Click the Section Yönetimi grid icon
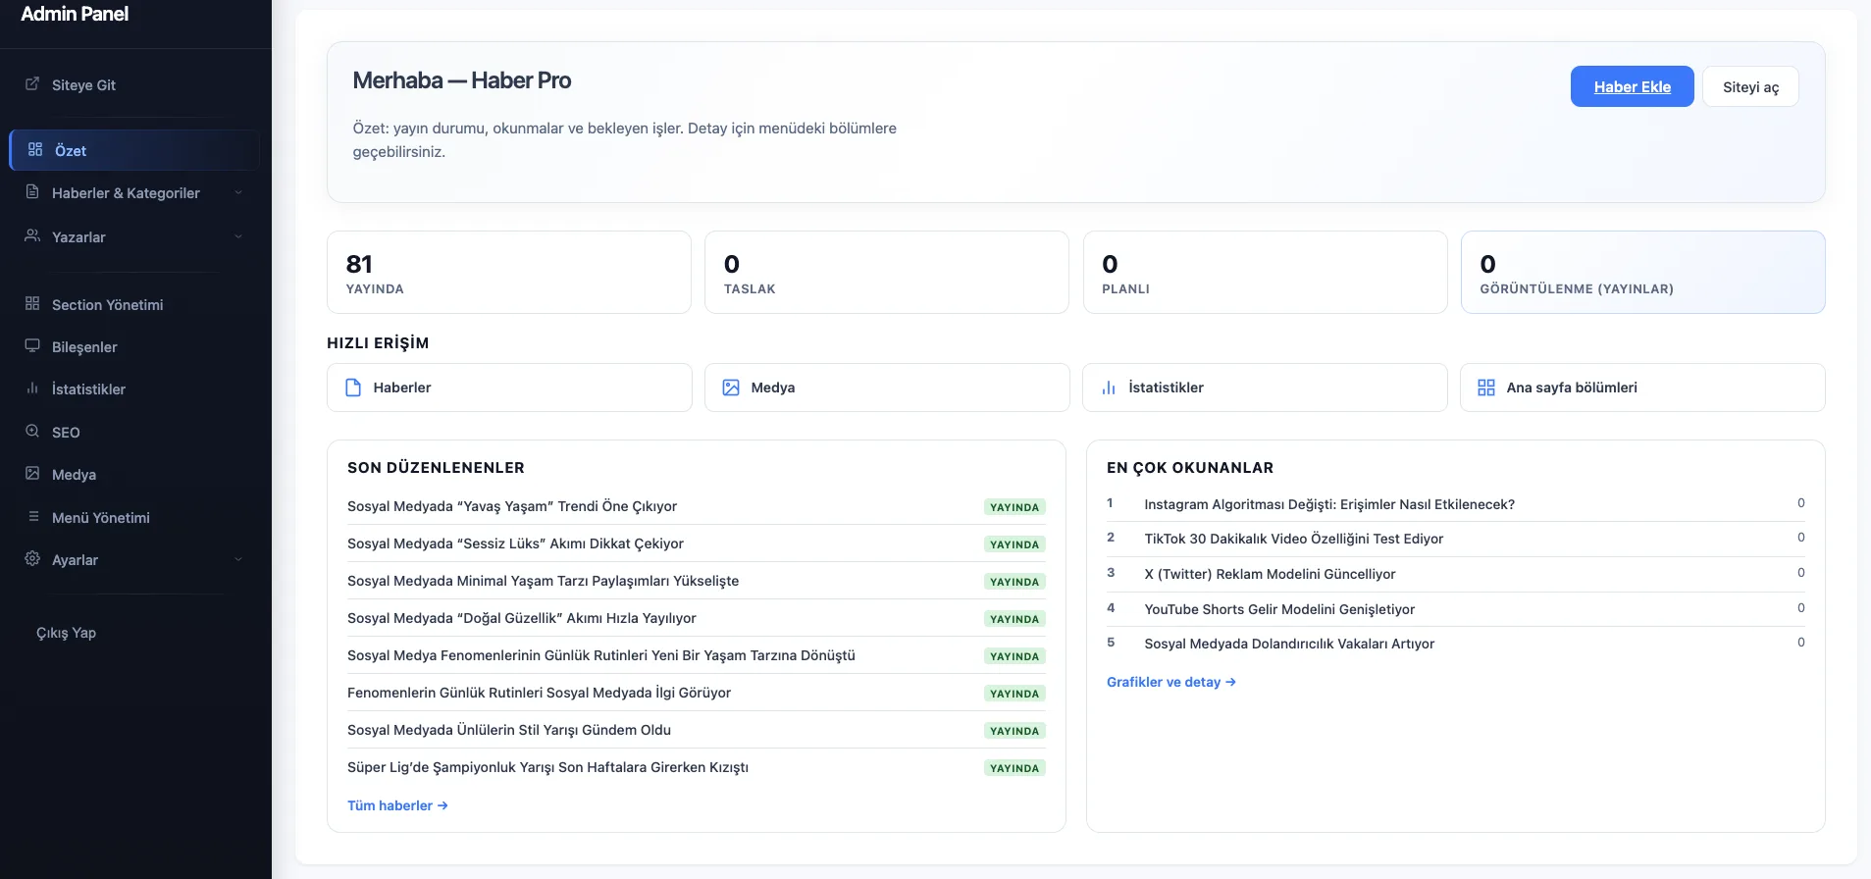 pyautogui.click(x=32, y=304)
